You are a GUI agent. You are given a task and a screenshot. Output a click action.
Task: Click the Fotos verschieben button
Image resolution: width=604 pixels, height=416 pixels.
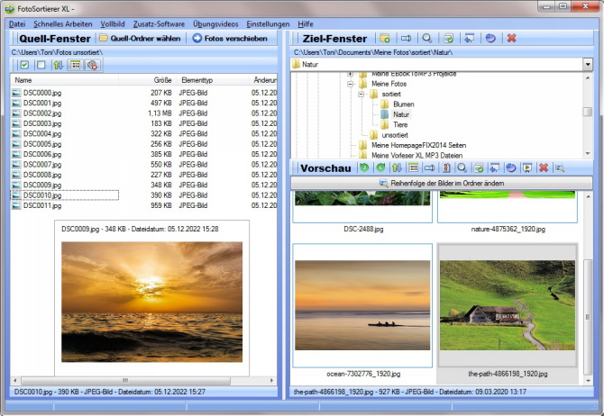(230, 38)
